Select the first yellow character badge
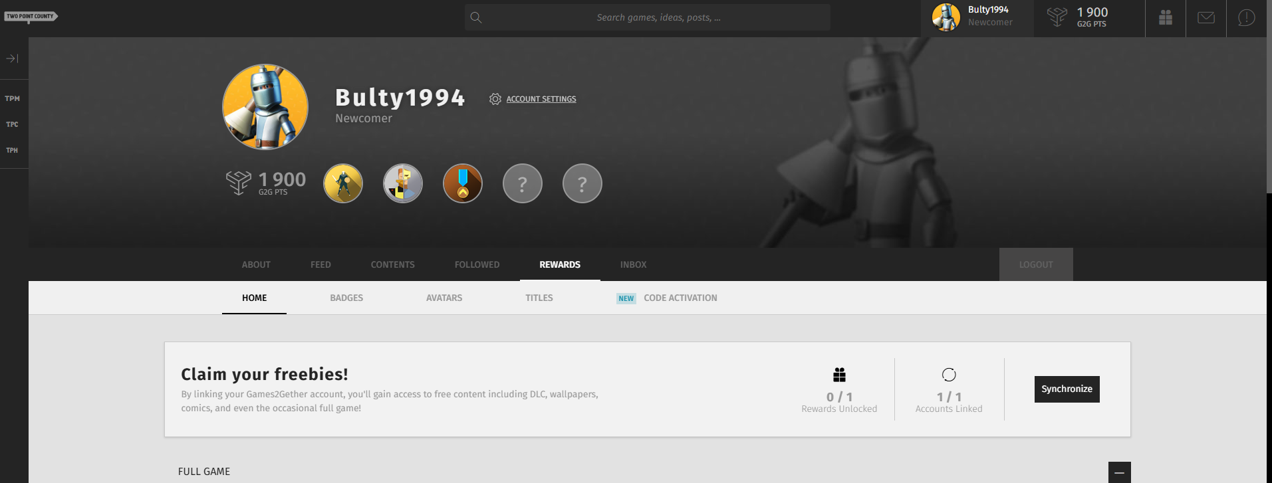1272x483 pixels. point(343,183)
